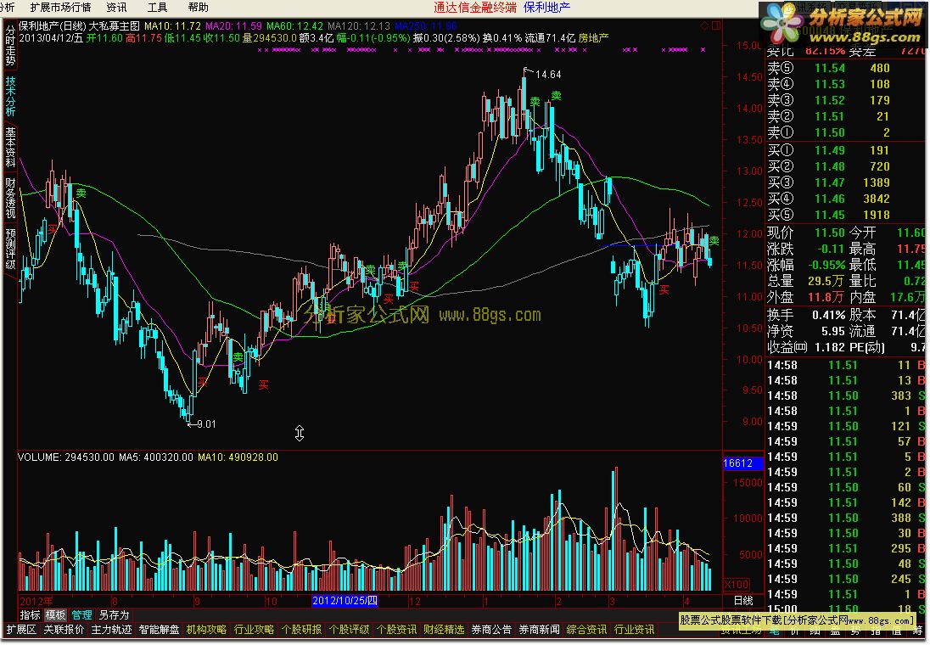
Task: Open the 个股评级 bottom tab
Action: tap(349, 630)
